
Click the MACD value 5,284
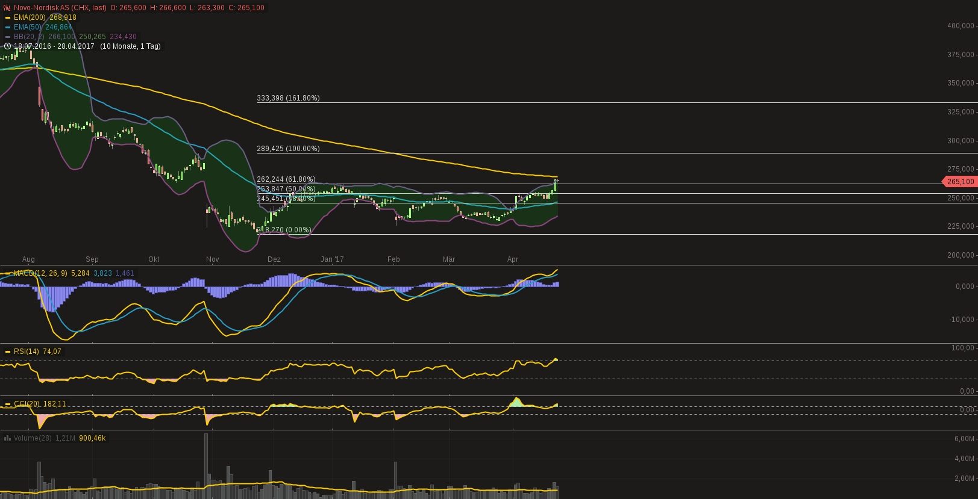(81, 273)
